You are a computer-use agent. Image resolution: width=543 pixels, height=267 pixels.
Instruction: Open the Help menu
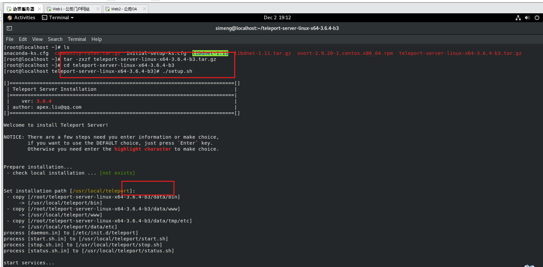click(96, 39)
